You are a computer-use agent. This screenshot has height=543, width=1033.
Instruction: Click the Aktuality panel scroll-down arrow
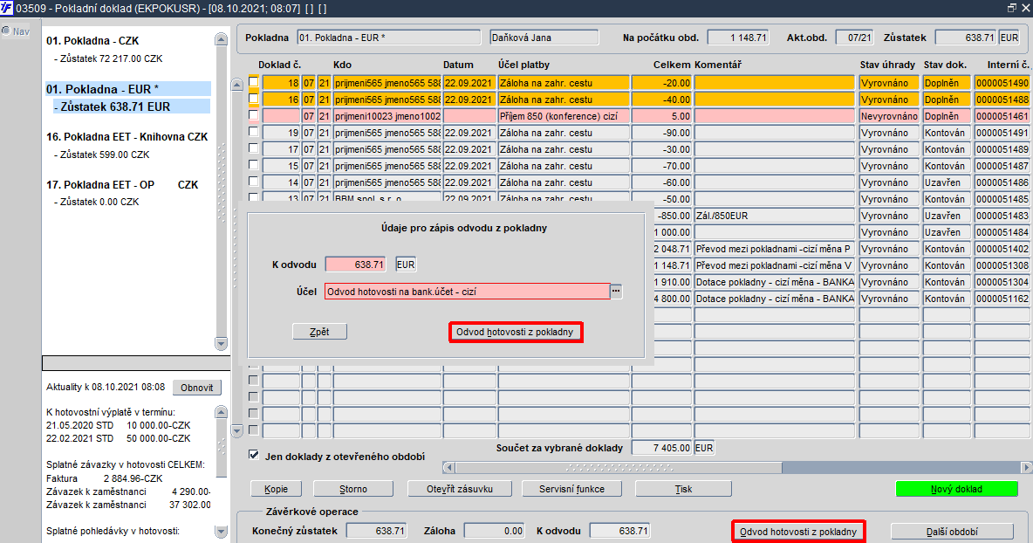click(222, 531)
